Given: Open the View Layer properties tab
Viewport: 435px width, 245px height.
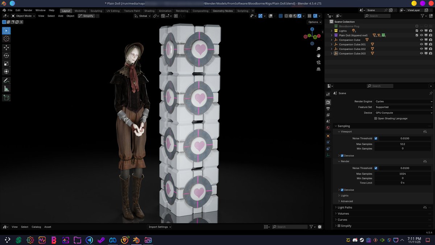Looking at the screenshot, I should click(x=328, y=115).
